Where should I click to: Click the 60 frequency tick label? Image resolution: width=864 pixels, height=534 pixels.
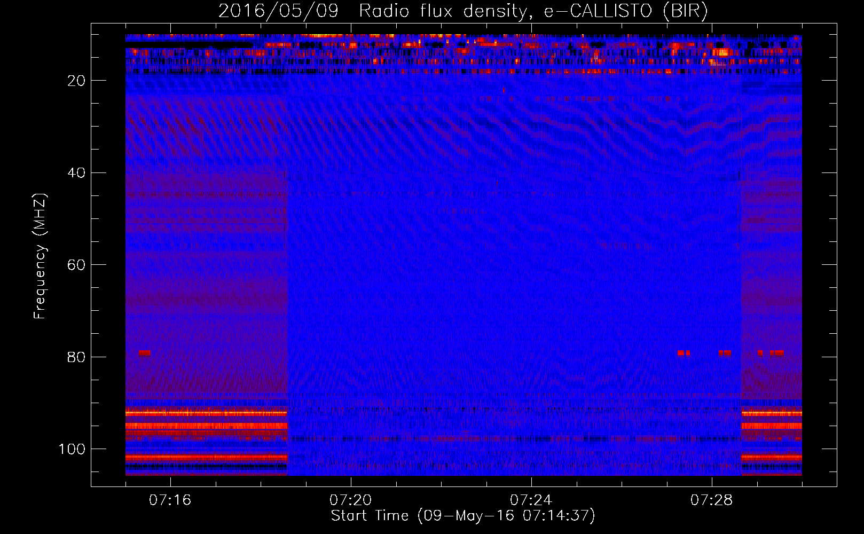tap(76, 265)
